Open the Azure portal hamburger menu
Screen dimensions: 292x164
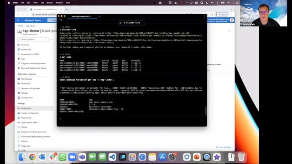point(18,20)
